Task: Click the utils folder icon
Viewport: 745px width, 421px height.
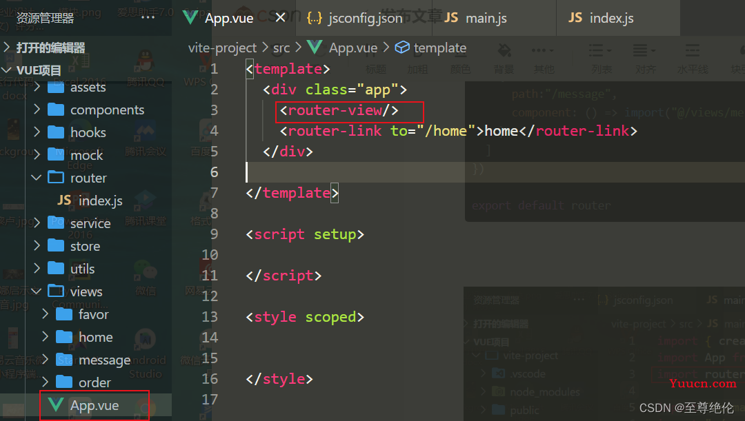Action: (56, 269)
